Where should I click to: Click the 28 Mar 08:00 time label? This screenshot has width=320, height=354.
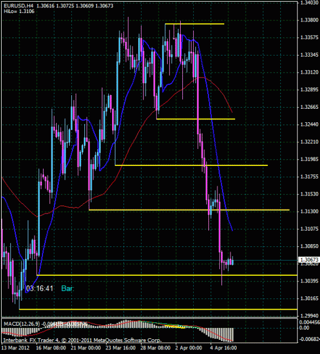pos(156,348)
